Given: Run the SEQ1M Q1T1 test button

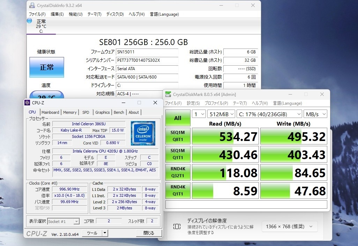Looking at the screenshot, I should tap(178, 154).
